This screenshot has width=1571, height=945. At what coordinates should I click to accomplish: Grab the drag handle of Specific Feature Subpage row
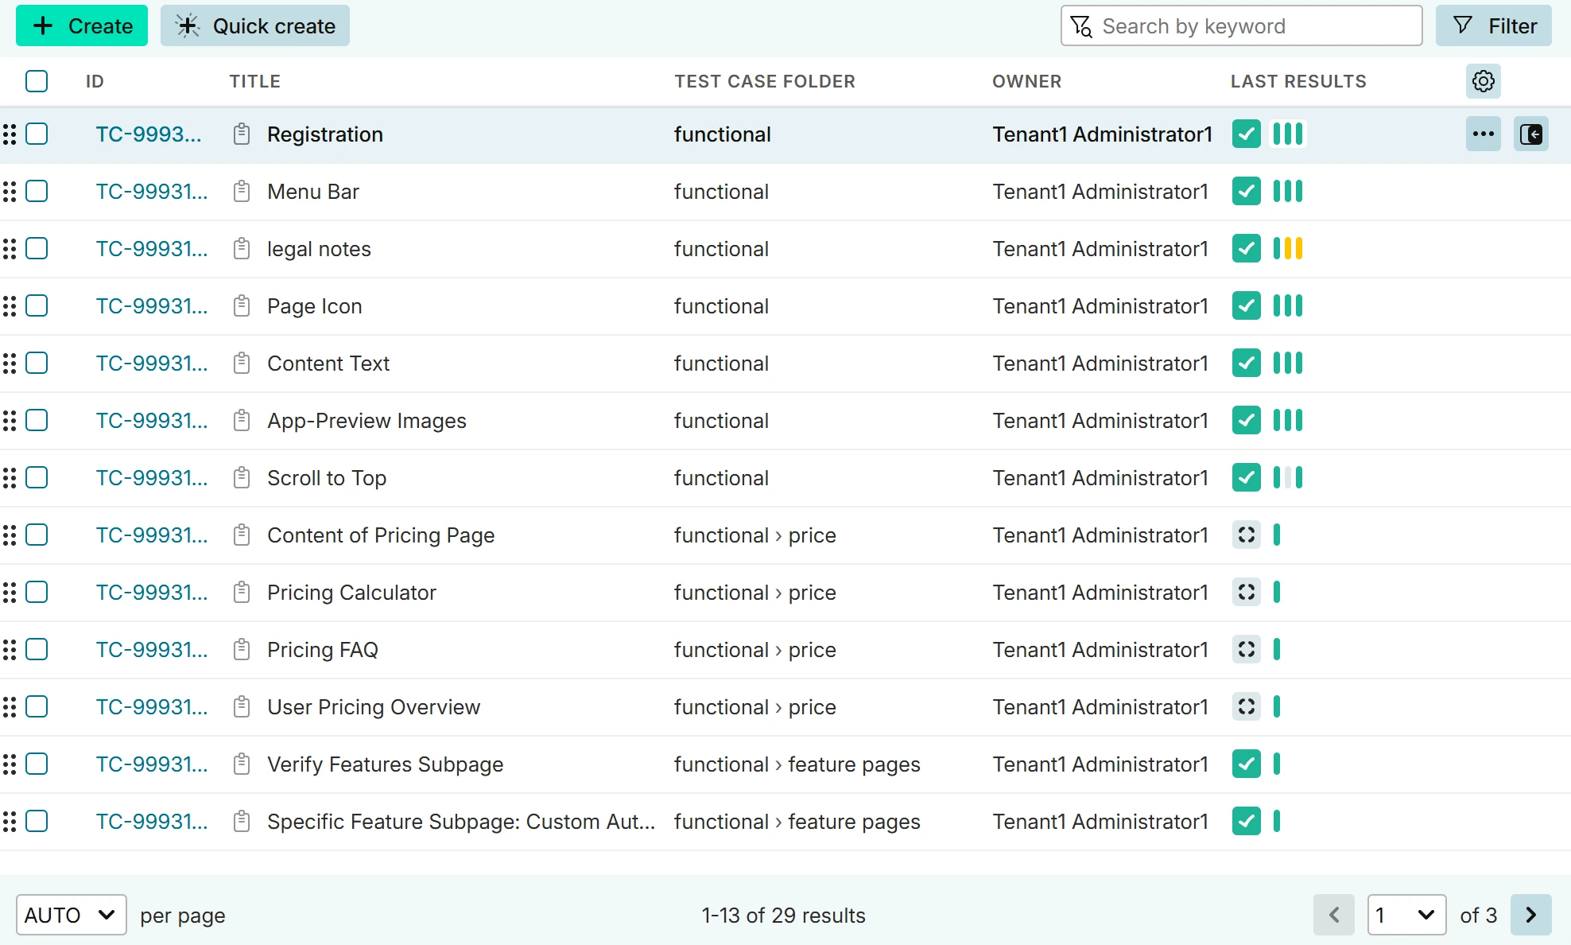10,822
